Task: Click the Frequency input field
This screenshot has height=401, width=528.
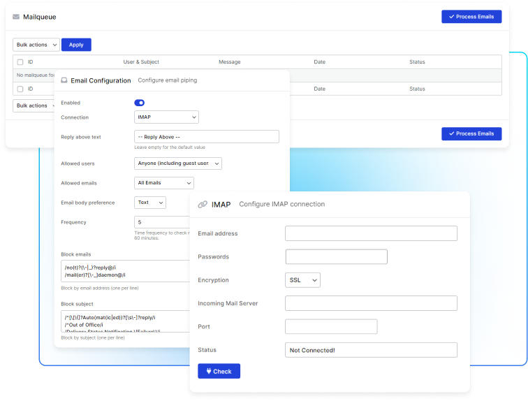Action: 162,222
